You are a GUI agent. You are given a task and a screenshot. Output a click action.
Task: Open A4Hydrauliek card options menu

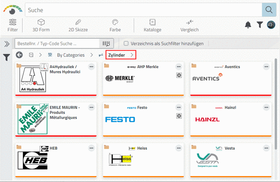(x=91, y=67)
